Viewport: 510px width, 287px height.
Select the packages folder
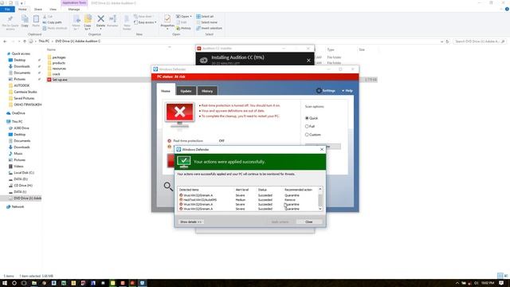(59, 57)
